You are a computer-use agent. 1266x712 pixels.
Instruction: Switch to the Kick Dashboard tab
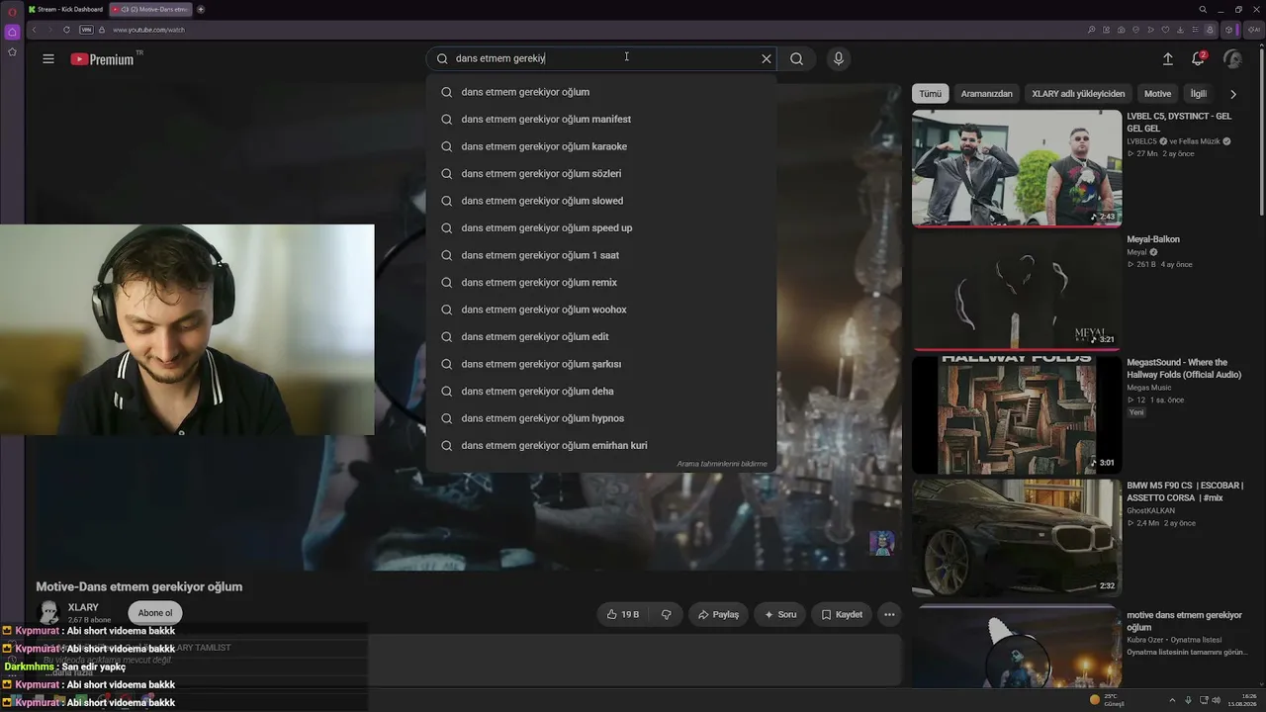point(66,9)
